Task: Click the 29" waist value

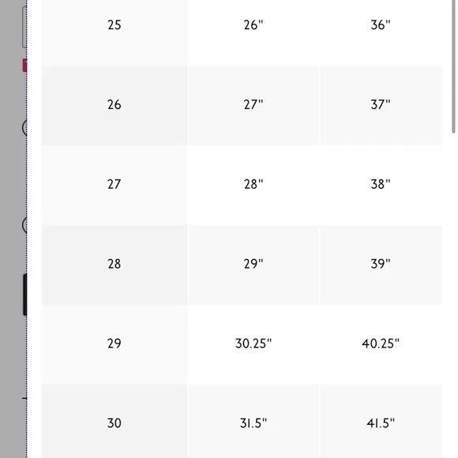Action: (x=253, y=264)
